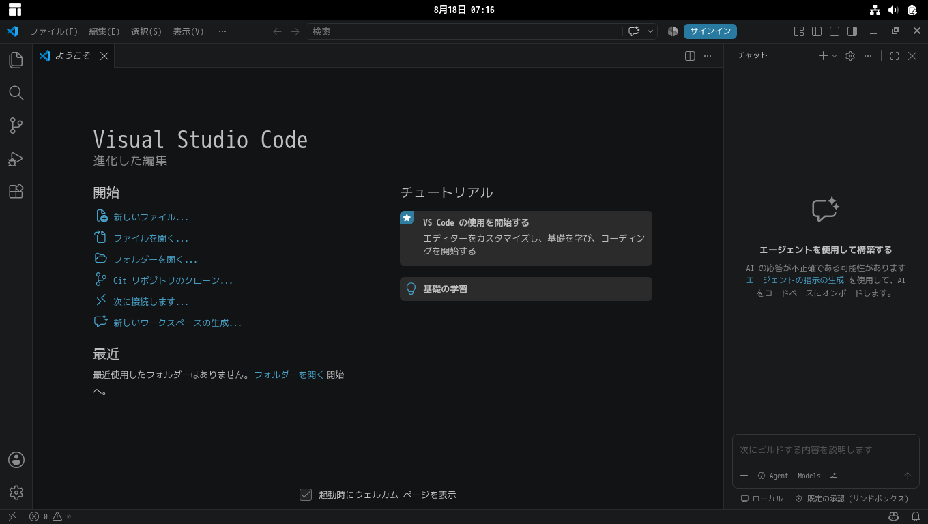
Task: Open the 編集(E) menu
Action: 104,31
